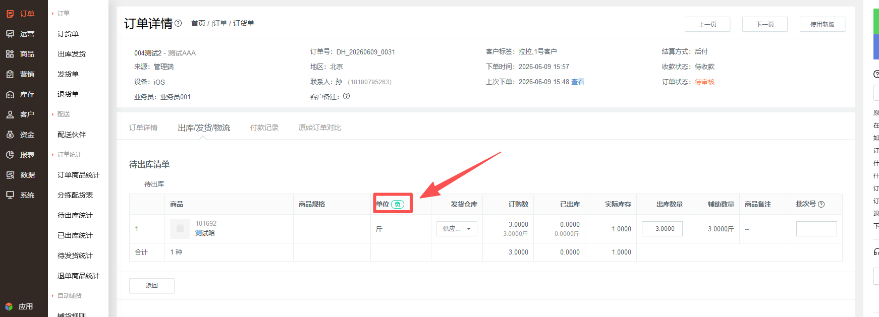Open 待发货统计 in the submenu

click(x=75, y=256)
